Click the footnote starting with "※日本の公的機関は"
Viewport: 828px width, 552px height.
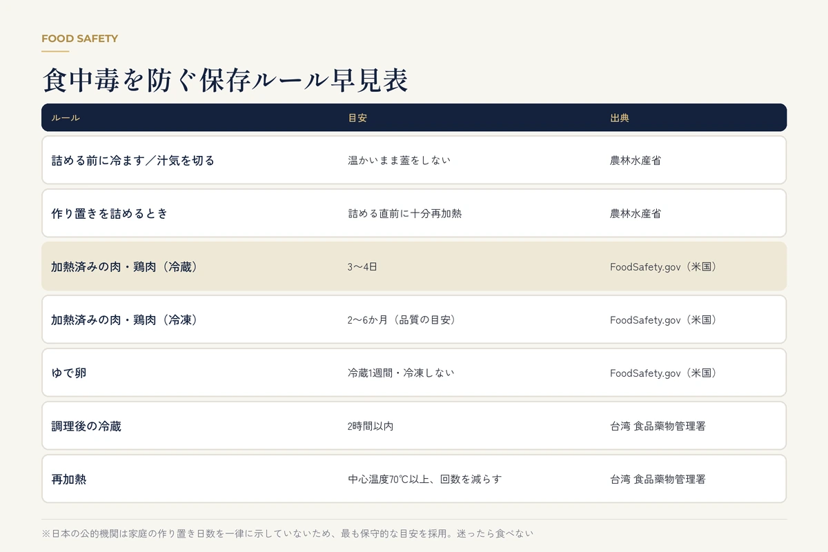(x=288, y=533)
